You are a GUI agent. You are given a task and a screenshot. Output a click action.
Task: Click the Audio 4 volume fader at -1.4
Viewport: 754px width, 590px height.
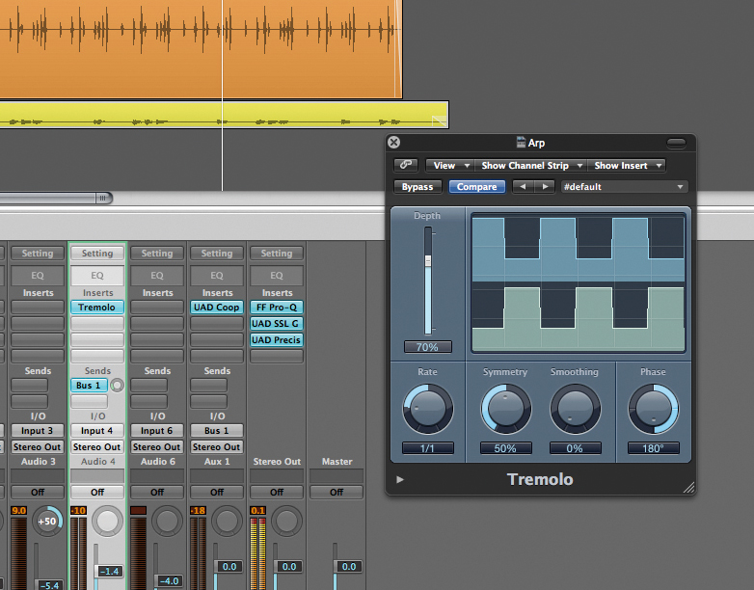(x=109, y=572)
